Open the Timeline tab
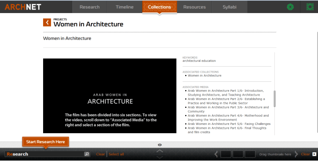Image resolution: width=318 pixels, height=161 pixels. click(125, 7)
